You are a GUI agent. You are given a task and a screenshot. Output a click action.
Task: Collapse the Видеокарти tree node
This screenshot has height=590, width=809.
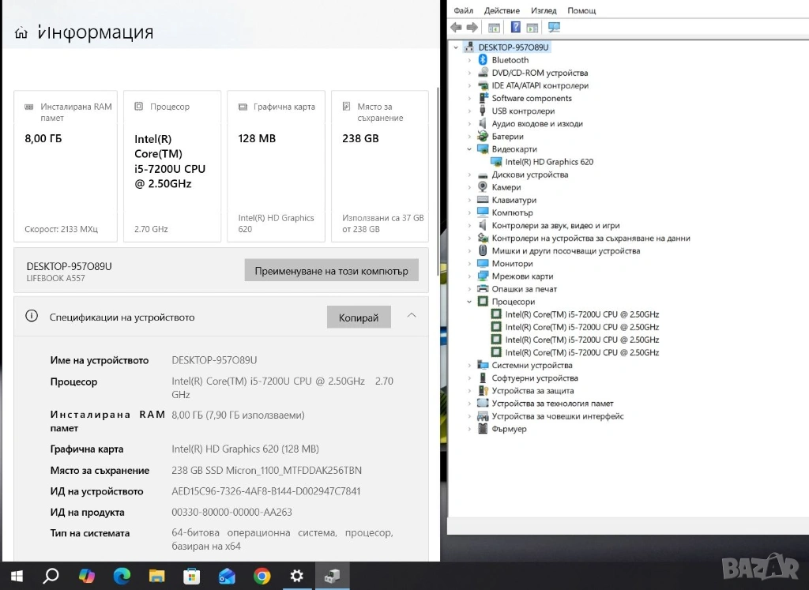click(469, 149)
